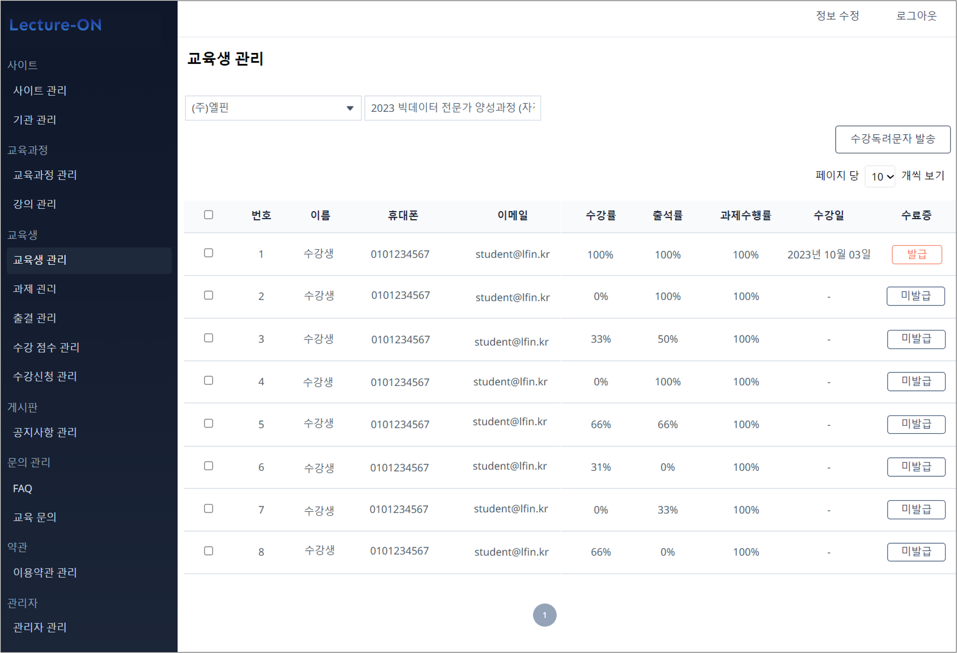Open 이용약관 관리 in the sidebar
The width and height of the screenshot is (957, 653).
[x=45, y=572]
